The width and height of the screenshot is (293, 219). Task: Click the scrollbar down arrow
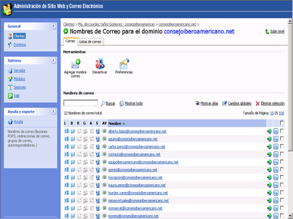click(290, 215)
